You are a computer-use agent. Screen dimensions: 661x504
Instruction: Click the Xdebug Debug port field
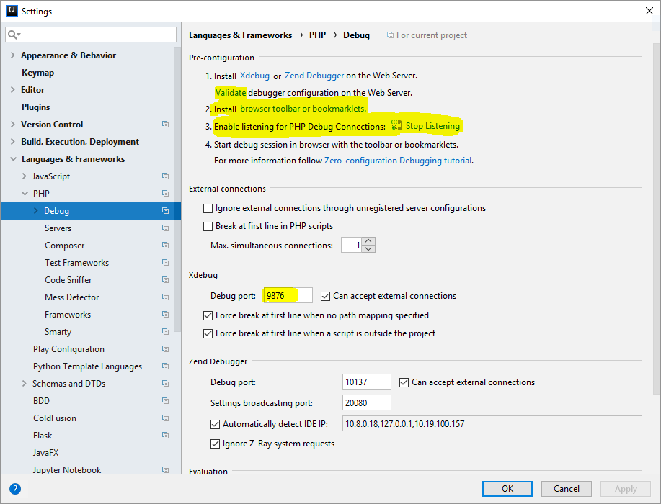(288, 296)
